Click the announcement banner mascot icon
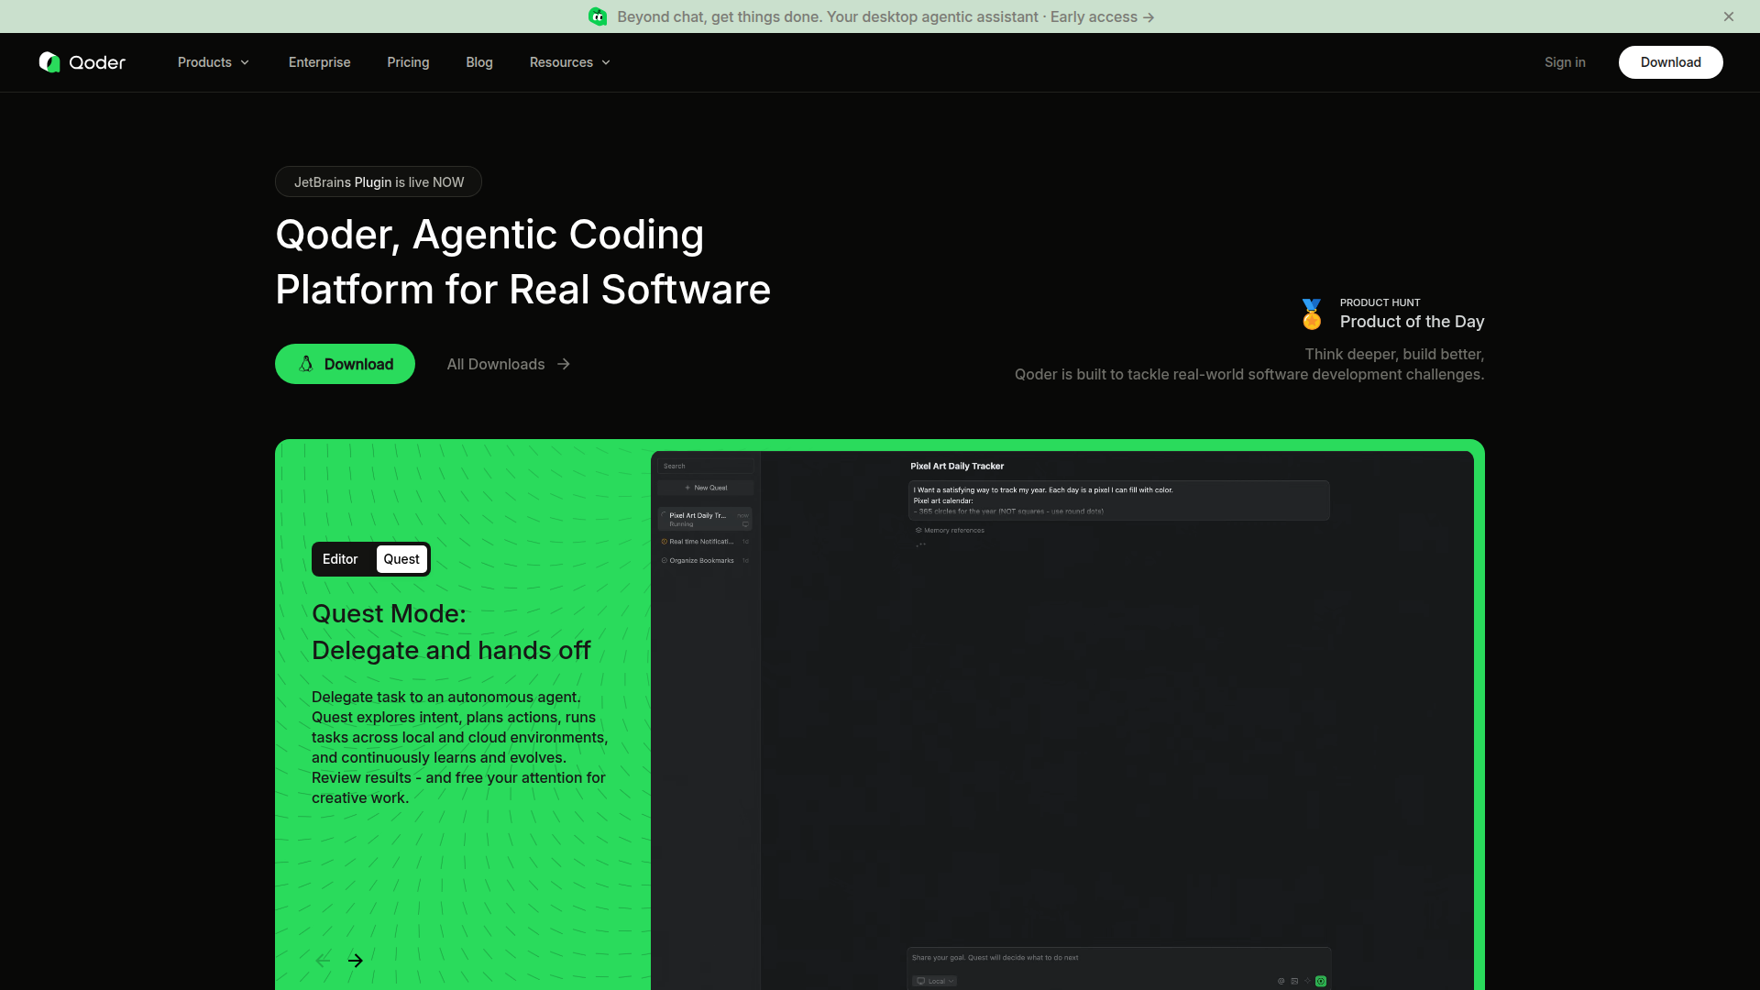This screenshot has width=1760, height=990. 598,16
